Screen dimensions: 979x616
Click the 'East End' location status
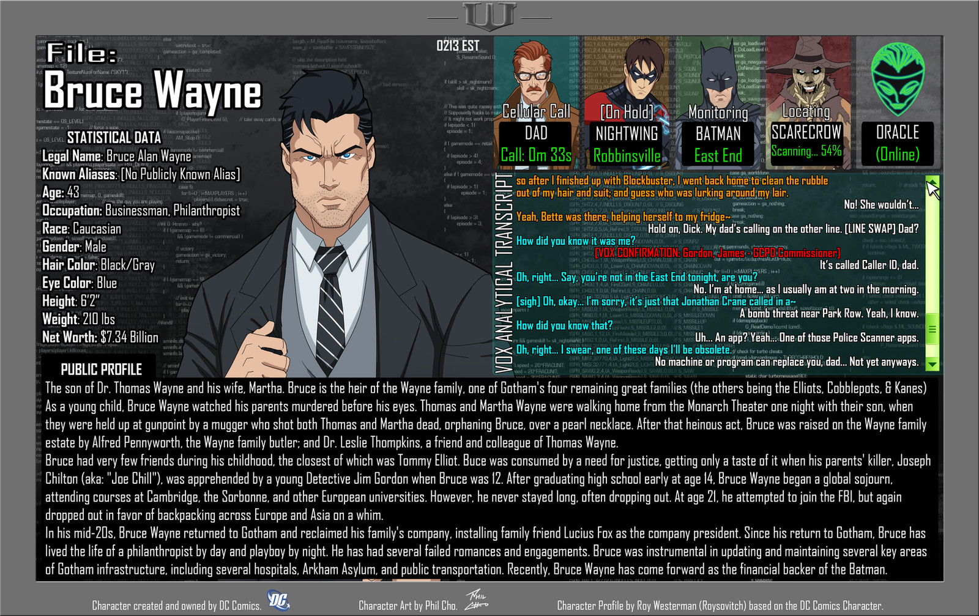coord(718,155)
